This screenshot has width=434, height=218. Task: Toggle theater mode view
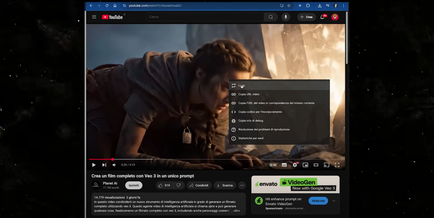pos(316,165)
